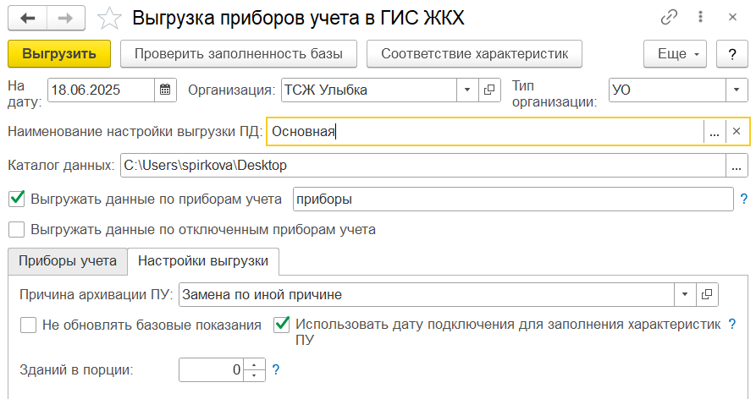
Task: Copy link using the chain icon
Action: click(669, 17)
